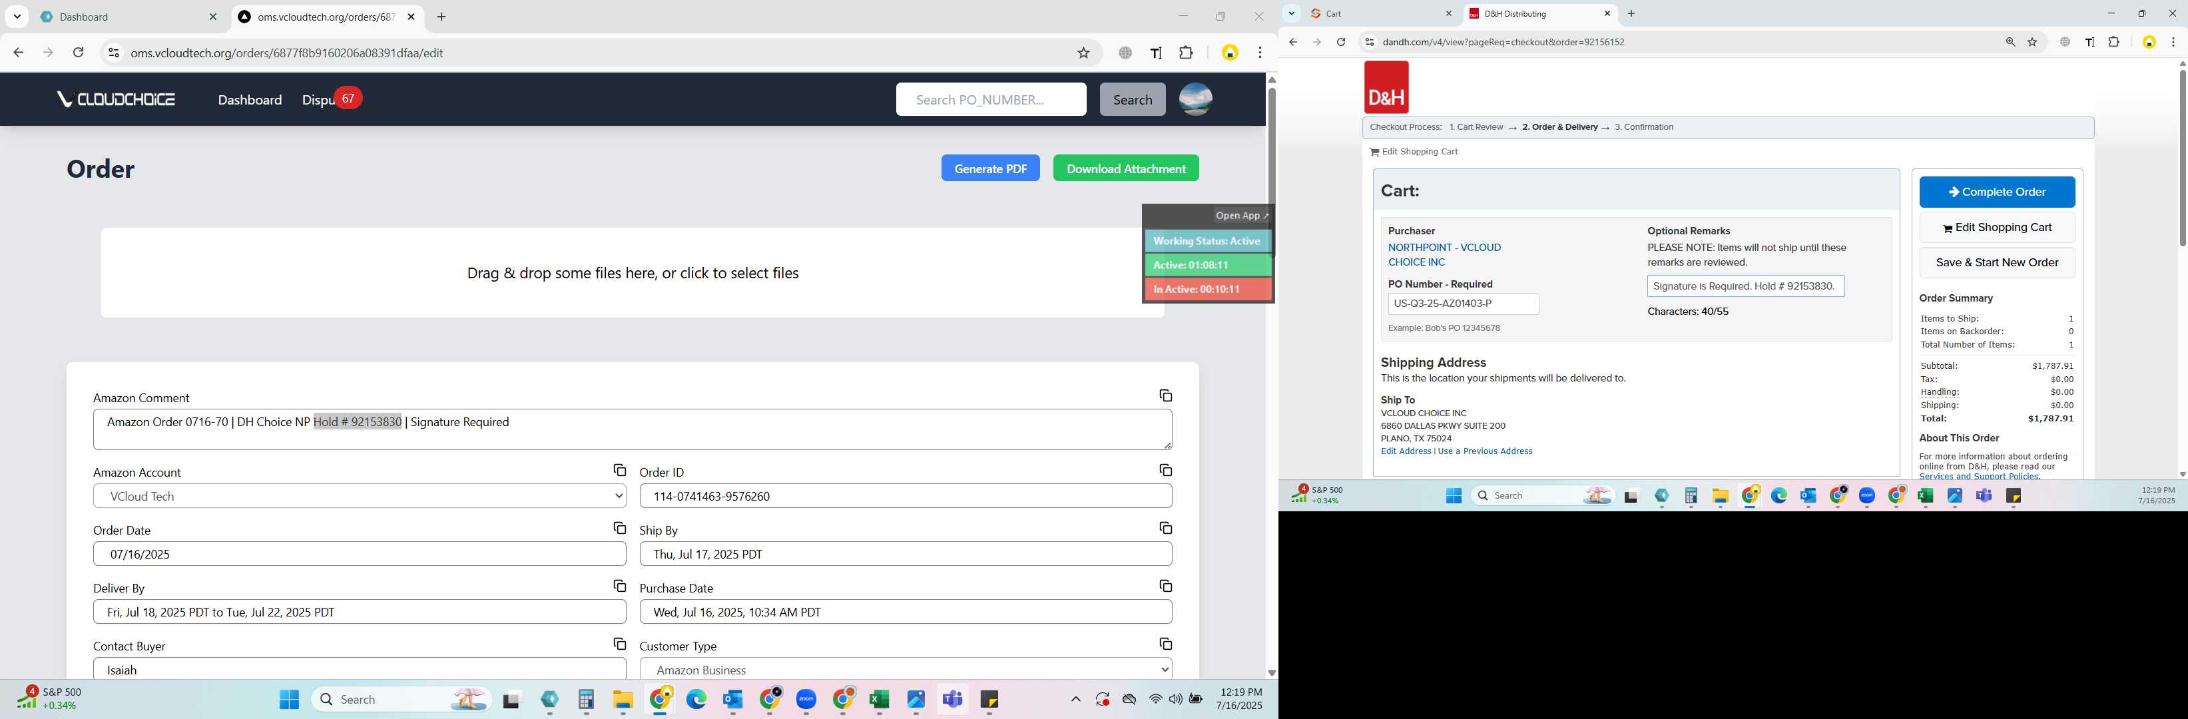
Task: Reload the D&H checkout page
Action: pos(1341,41)
